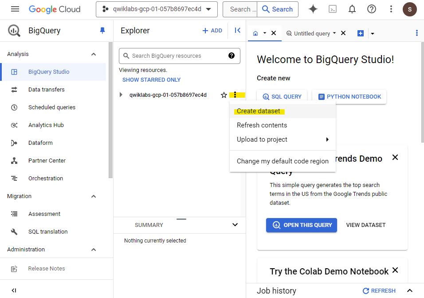Expand the SUMMARY panel chevron
424x298 pixels.
tap(235, 225)
